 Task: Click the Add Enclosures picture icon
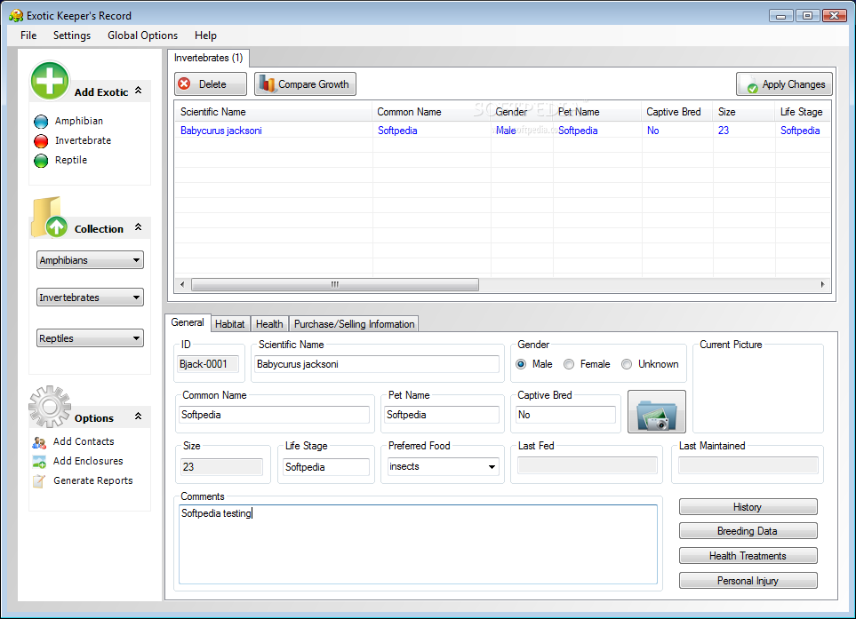tap(39, 462)
